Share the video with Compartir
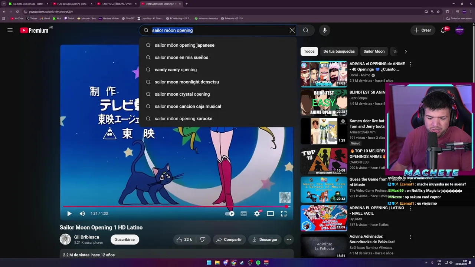The image size is (475, 267). 229,240
